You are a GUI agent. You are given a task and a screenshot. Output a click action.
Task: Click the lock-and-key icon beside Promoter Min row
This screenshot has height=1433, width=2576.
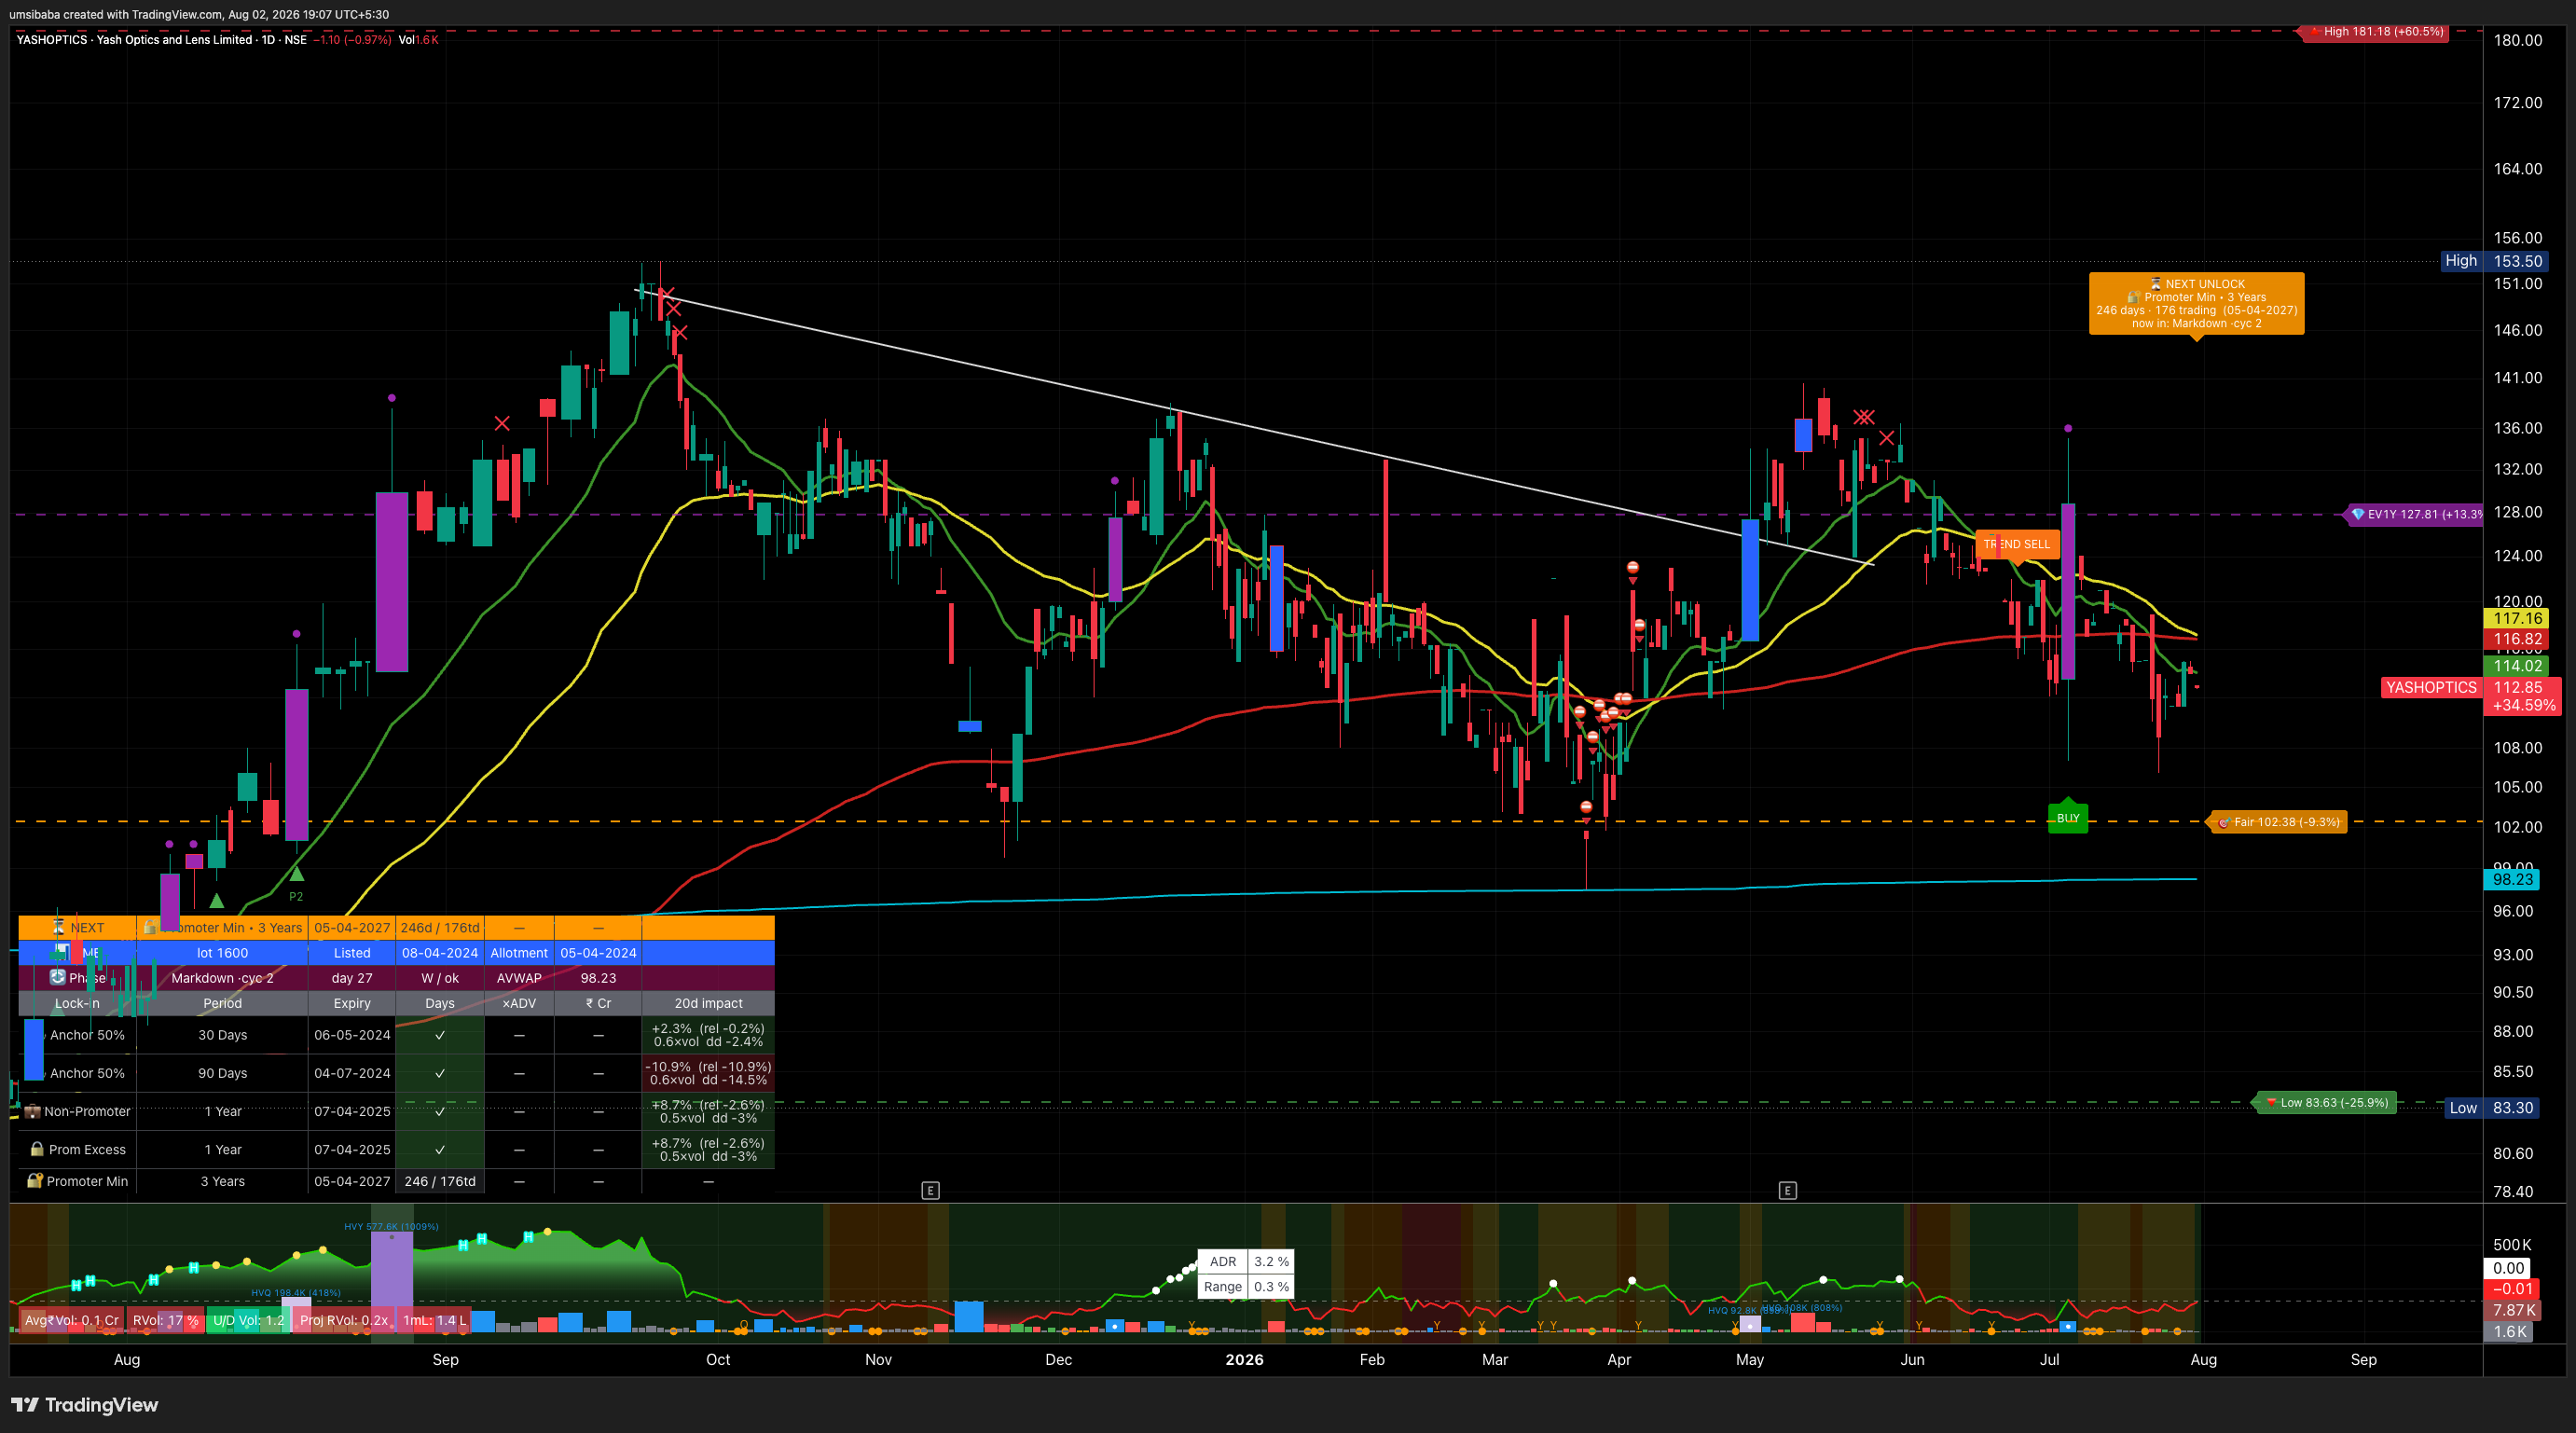35,1181
